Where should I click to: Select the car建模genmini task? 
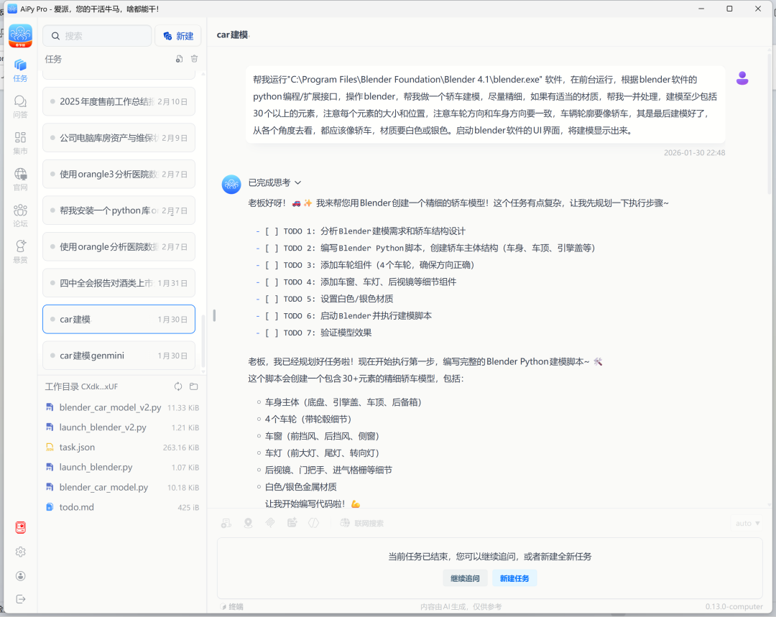[119, 356]
